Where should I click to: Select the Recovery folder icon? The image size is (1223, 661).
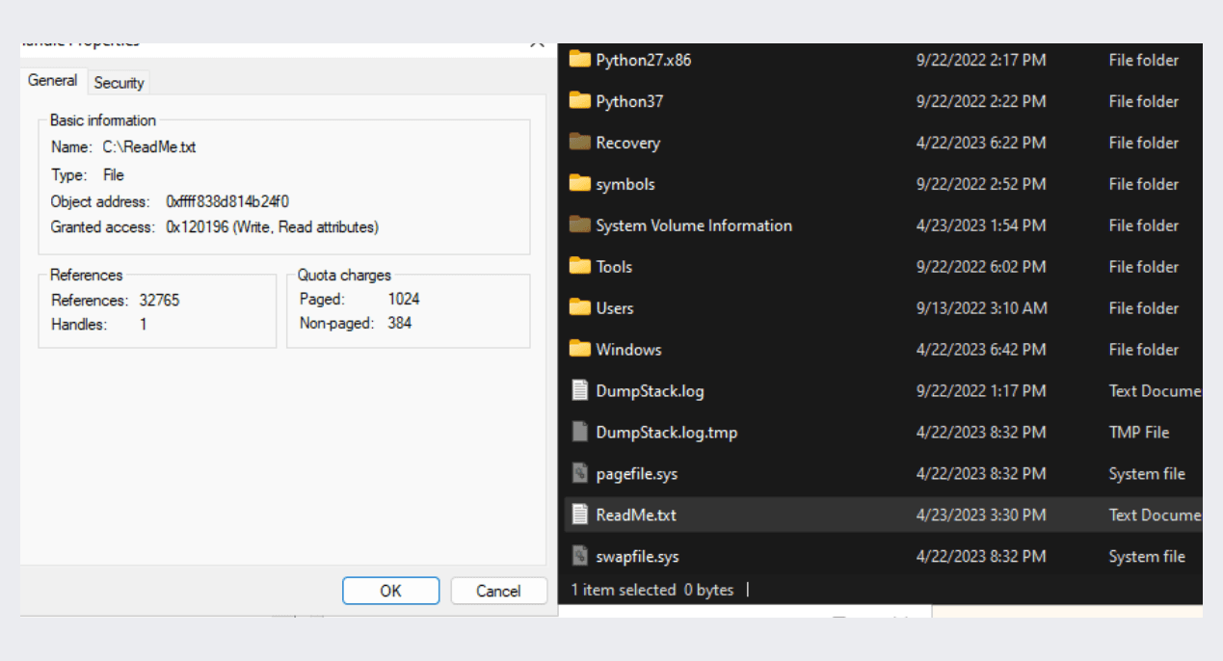pos(579,143)
